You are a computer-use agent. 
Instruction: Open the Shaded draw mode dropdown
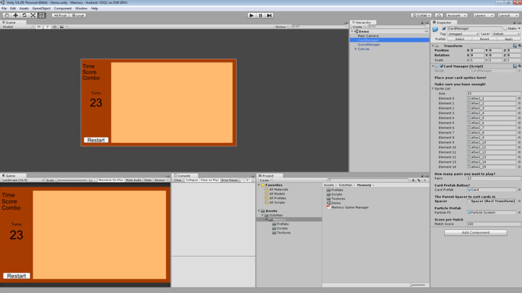[x=17, y=27]
